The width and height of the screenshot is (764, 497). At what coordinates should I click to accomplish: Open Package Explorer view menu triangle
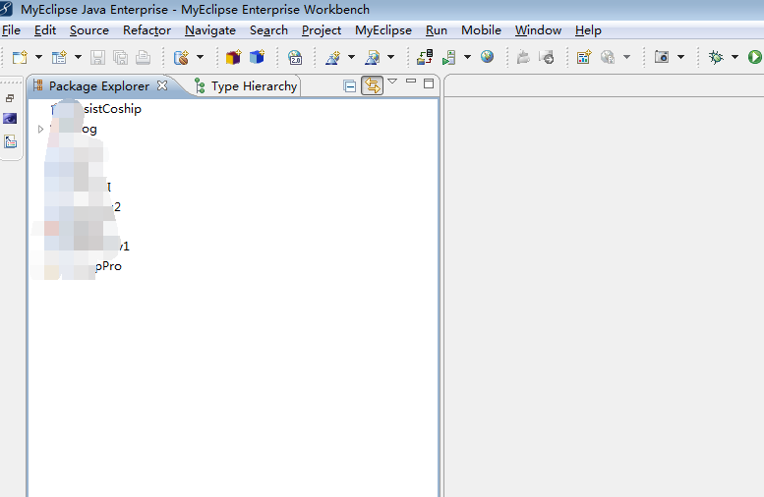[x=392, y=82]
